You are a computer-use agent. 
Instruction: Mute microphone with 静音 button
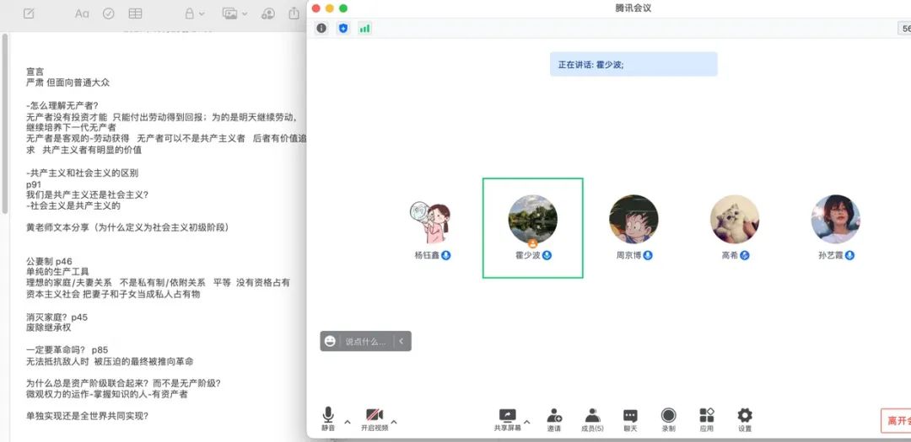(x=328, y=418)
